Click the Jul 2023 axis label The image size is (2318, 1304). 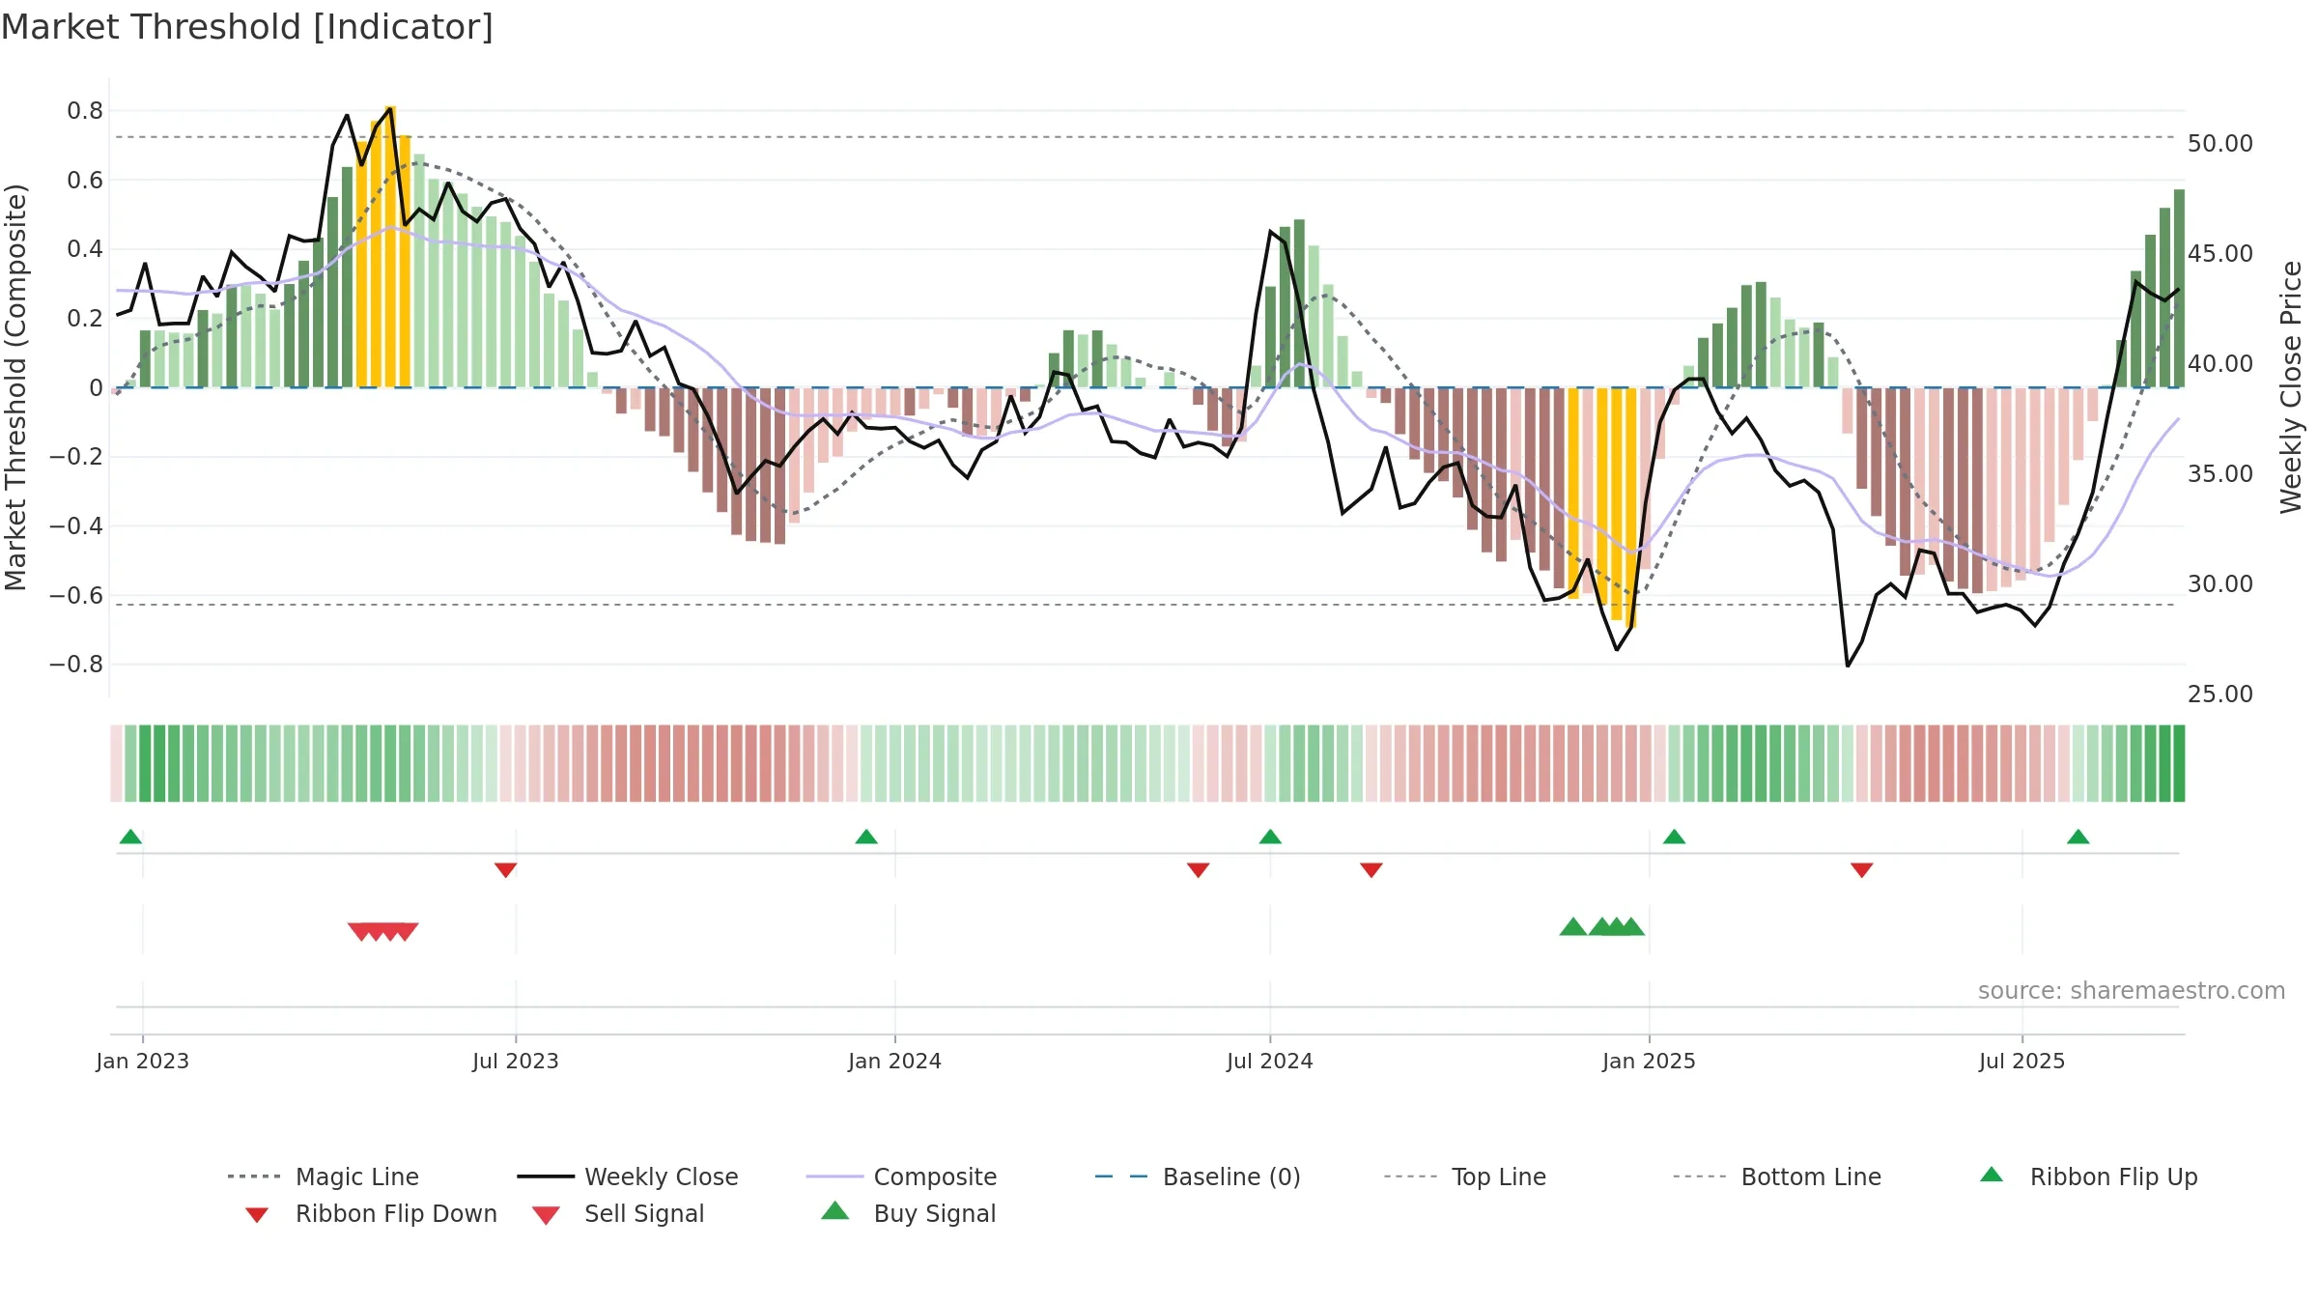(x=516, y=1061)
